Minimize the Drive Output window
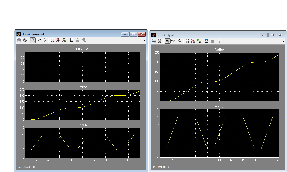The width and height of the screenshot is (287, 172). coord(264,35)
